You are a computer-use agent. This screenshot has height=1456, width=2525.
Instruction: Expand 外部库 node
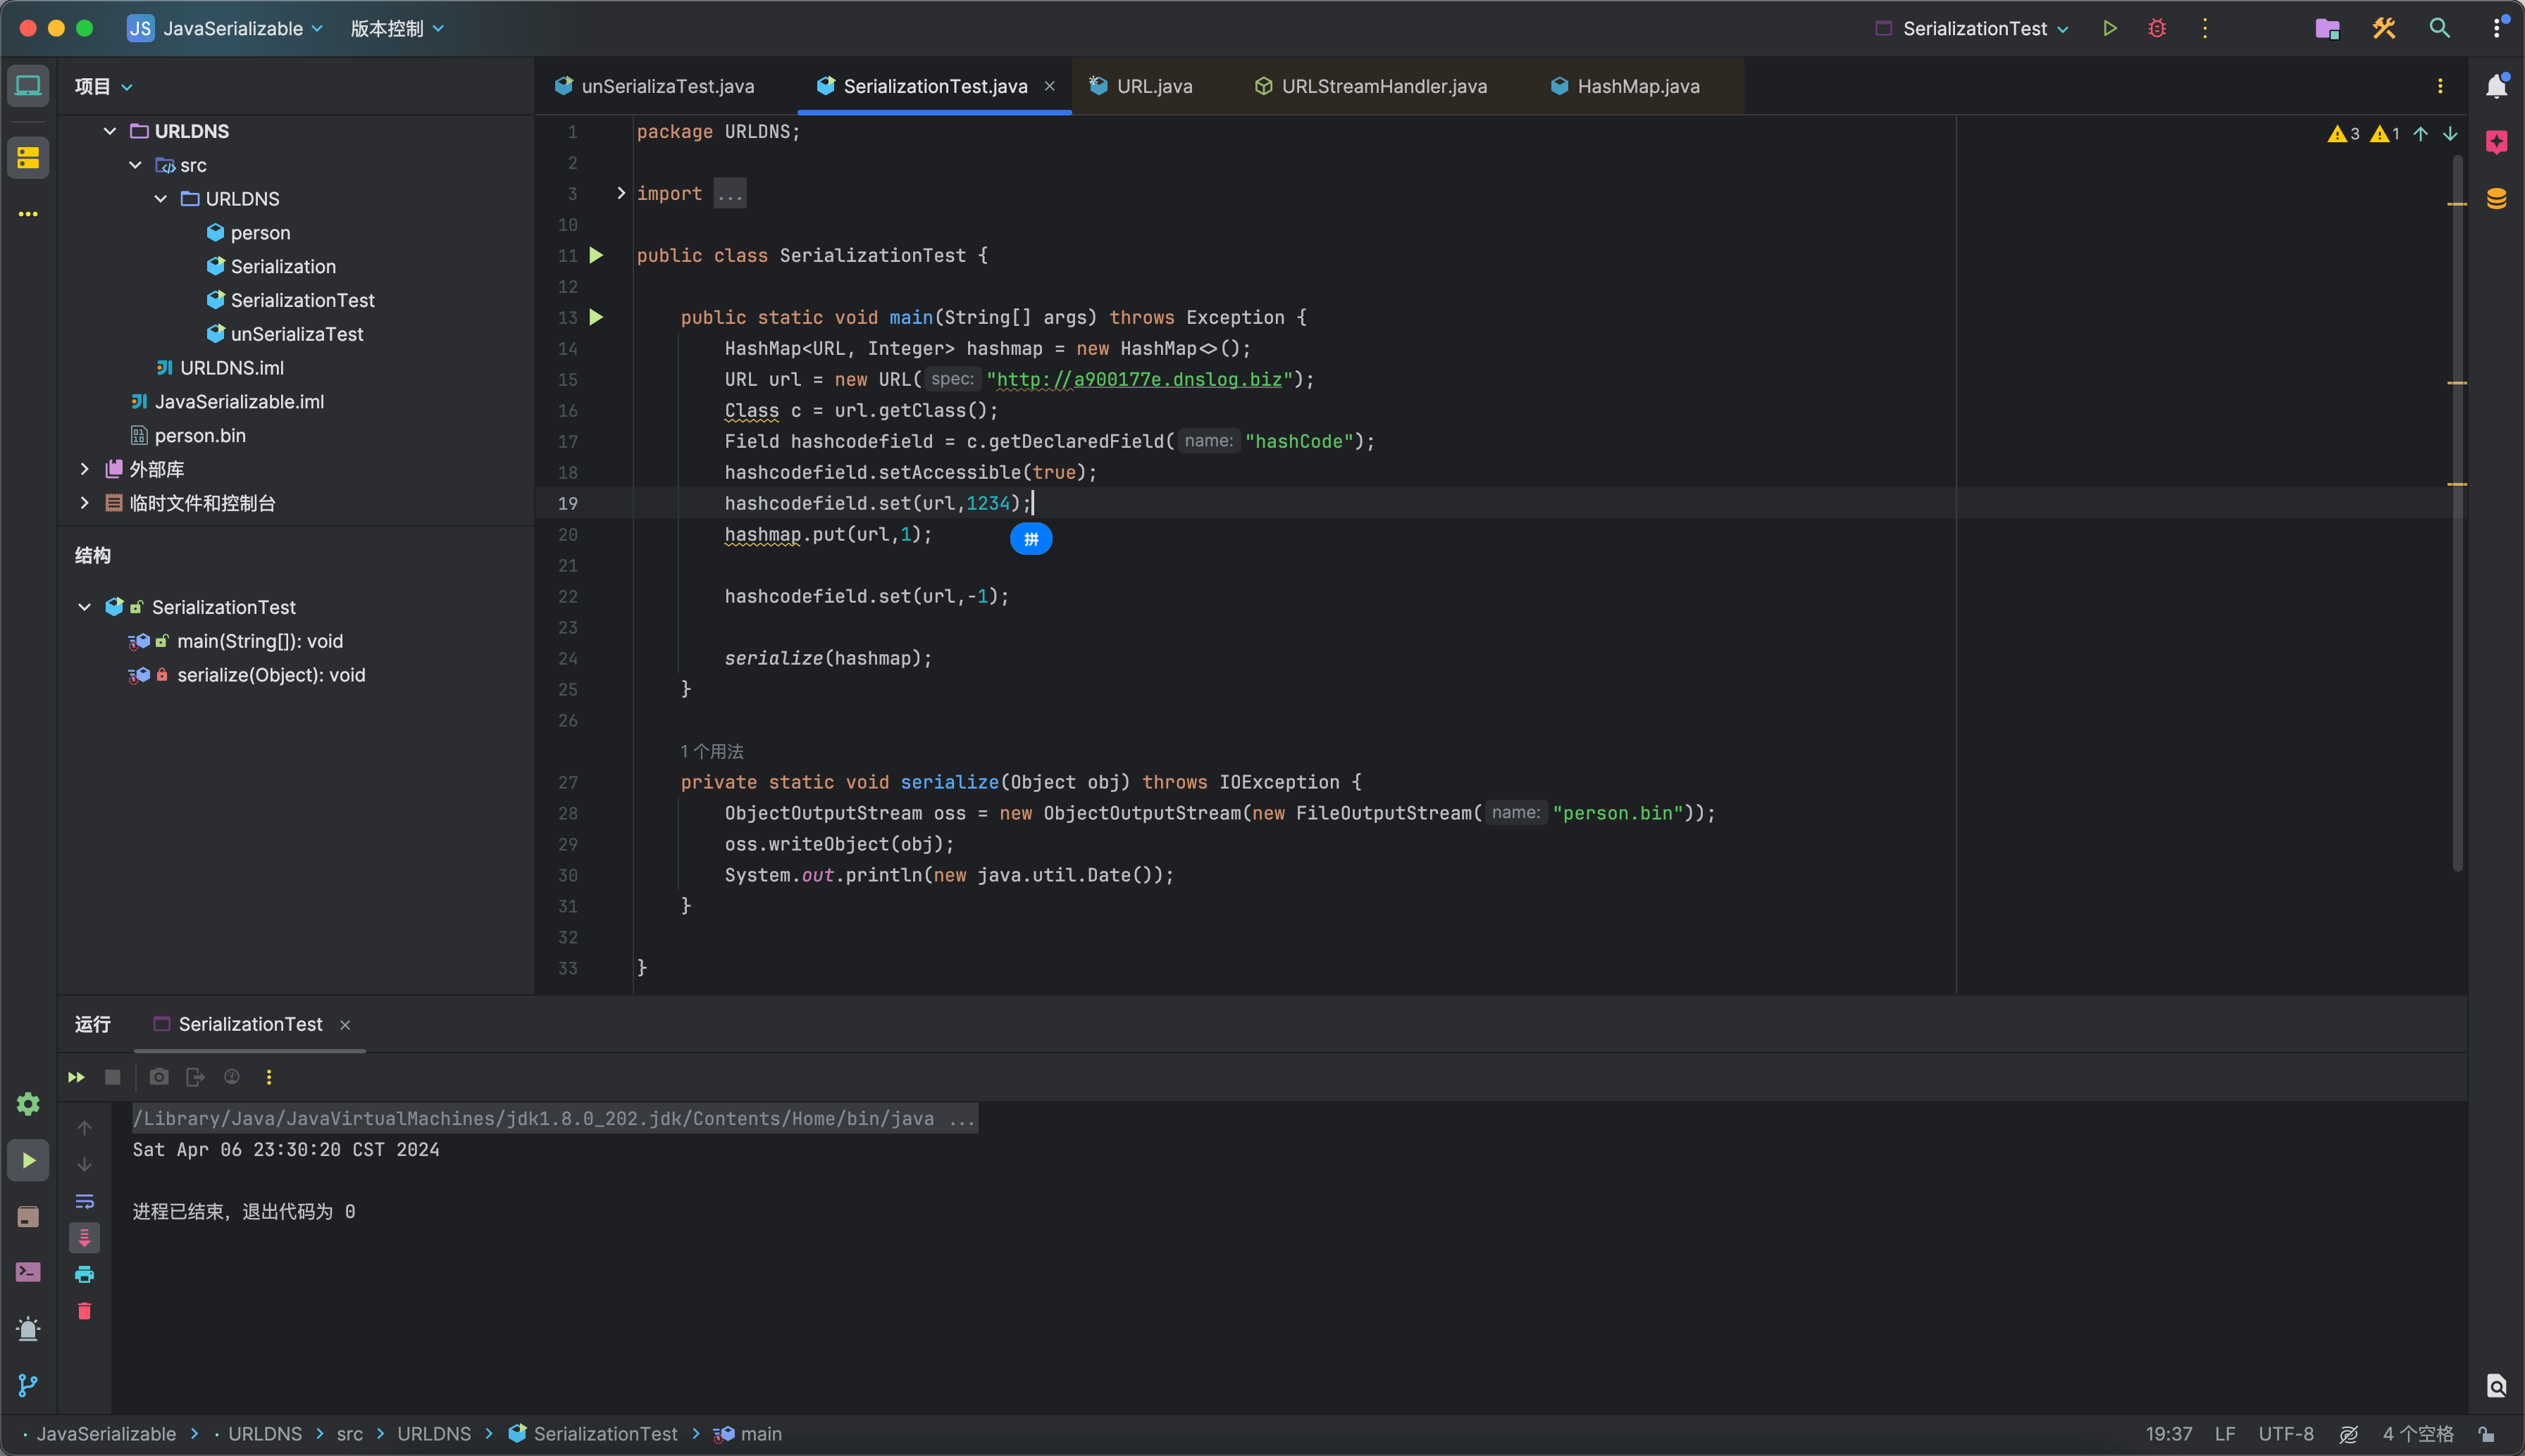[x=84, y=469]
